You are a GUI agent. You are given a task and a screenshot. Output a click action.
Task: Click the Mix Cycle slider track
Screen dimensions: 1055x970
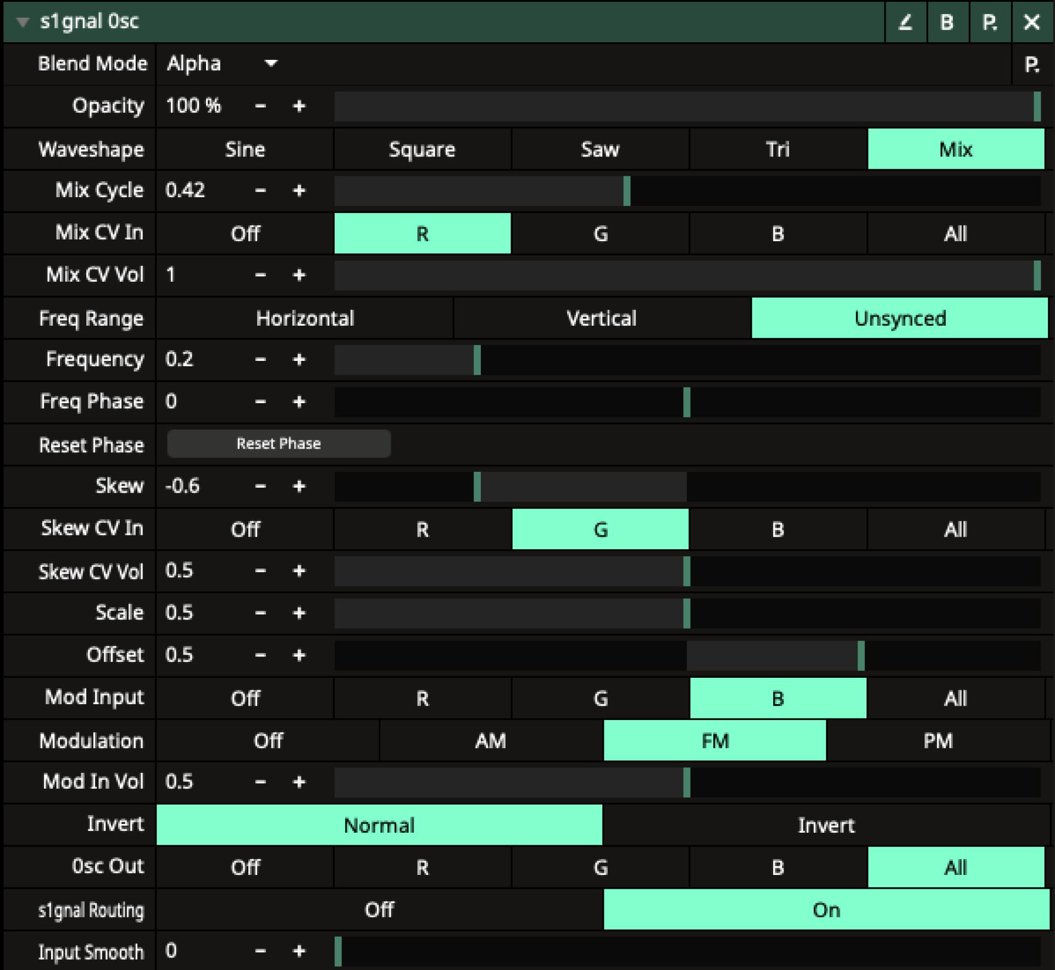[687, 191]
